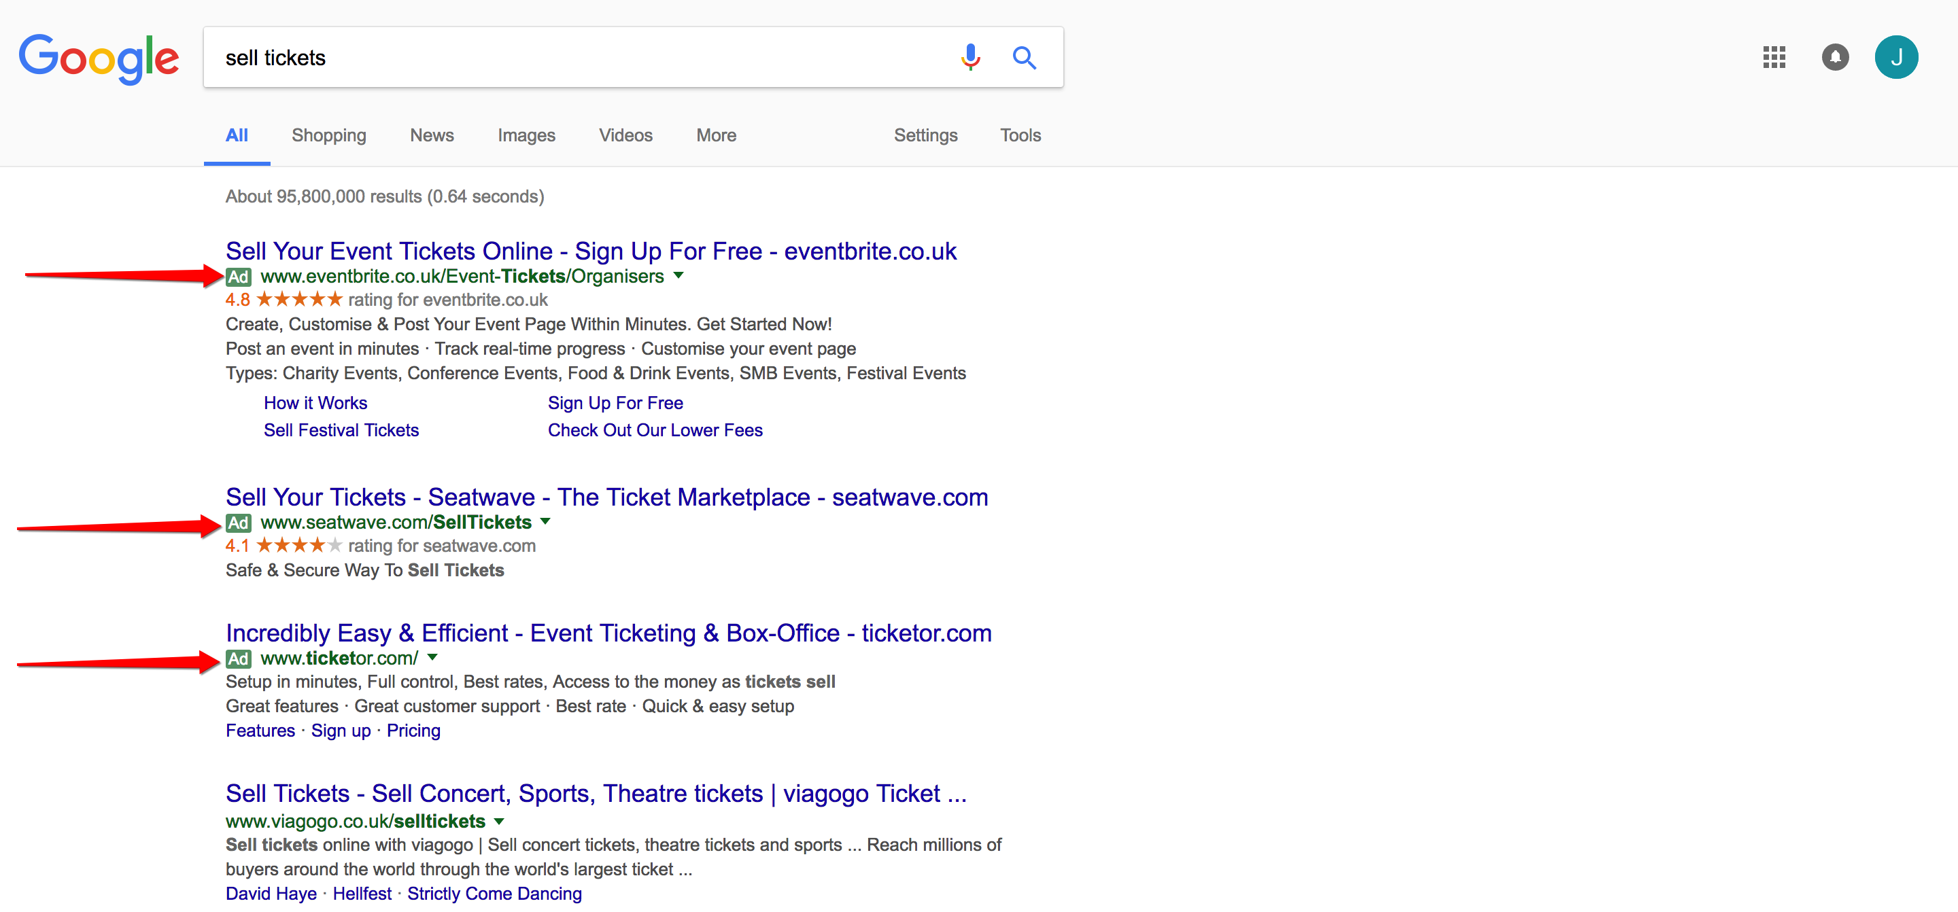This screenshot has height=912, width=1958.
Task: Expand dropdown arrow next to eventbrite.co.uk URL
Action: click(x=679, y=275)
